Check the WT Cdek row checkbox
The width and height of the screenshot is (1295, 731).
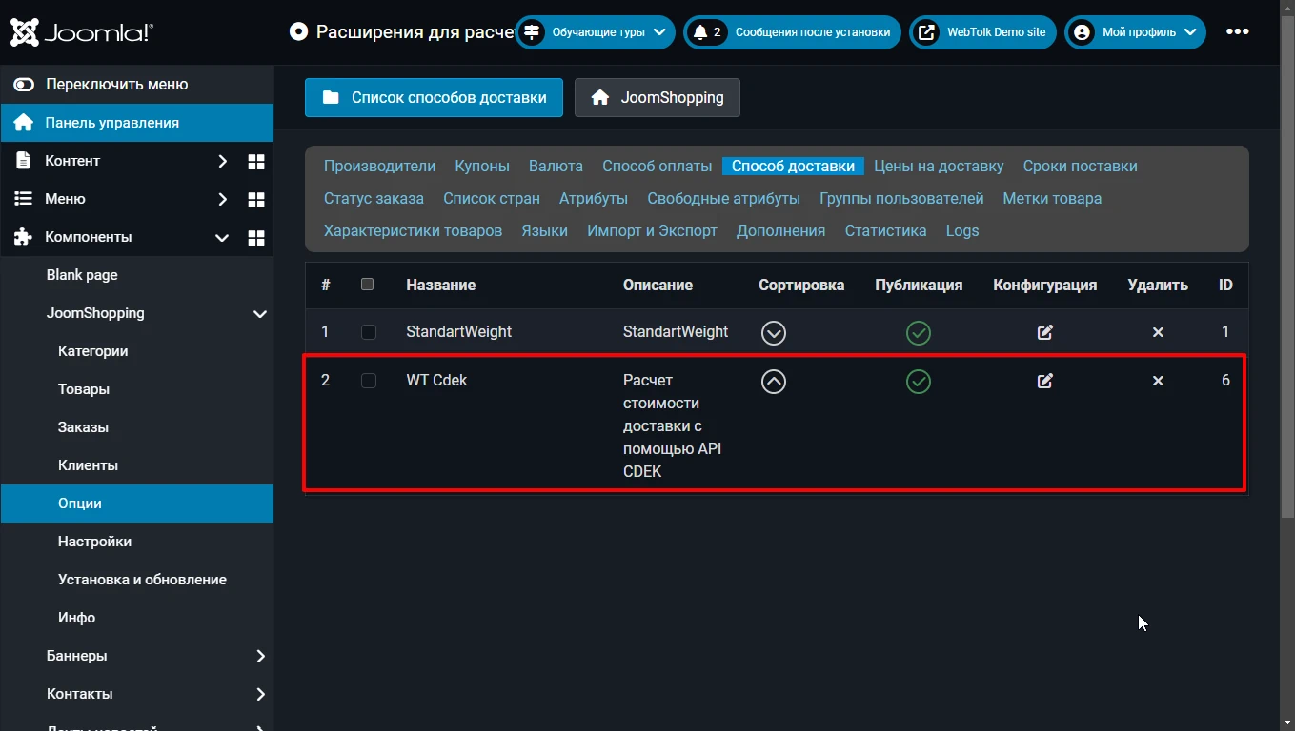[x=369, y=381]
